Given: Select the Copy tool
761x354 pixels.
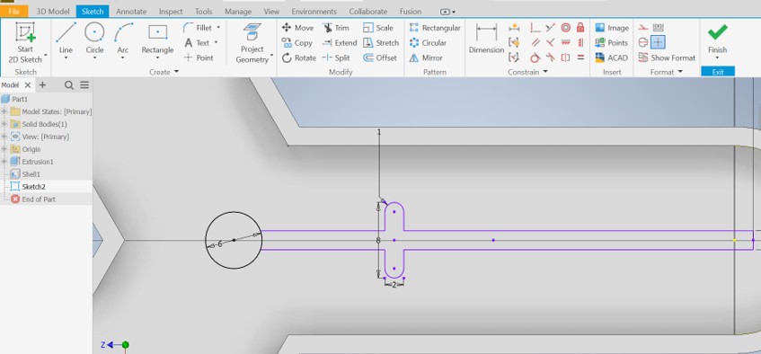Looking at the screenshot, I should pyautogui.click(x=297, y=43).
